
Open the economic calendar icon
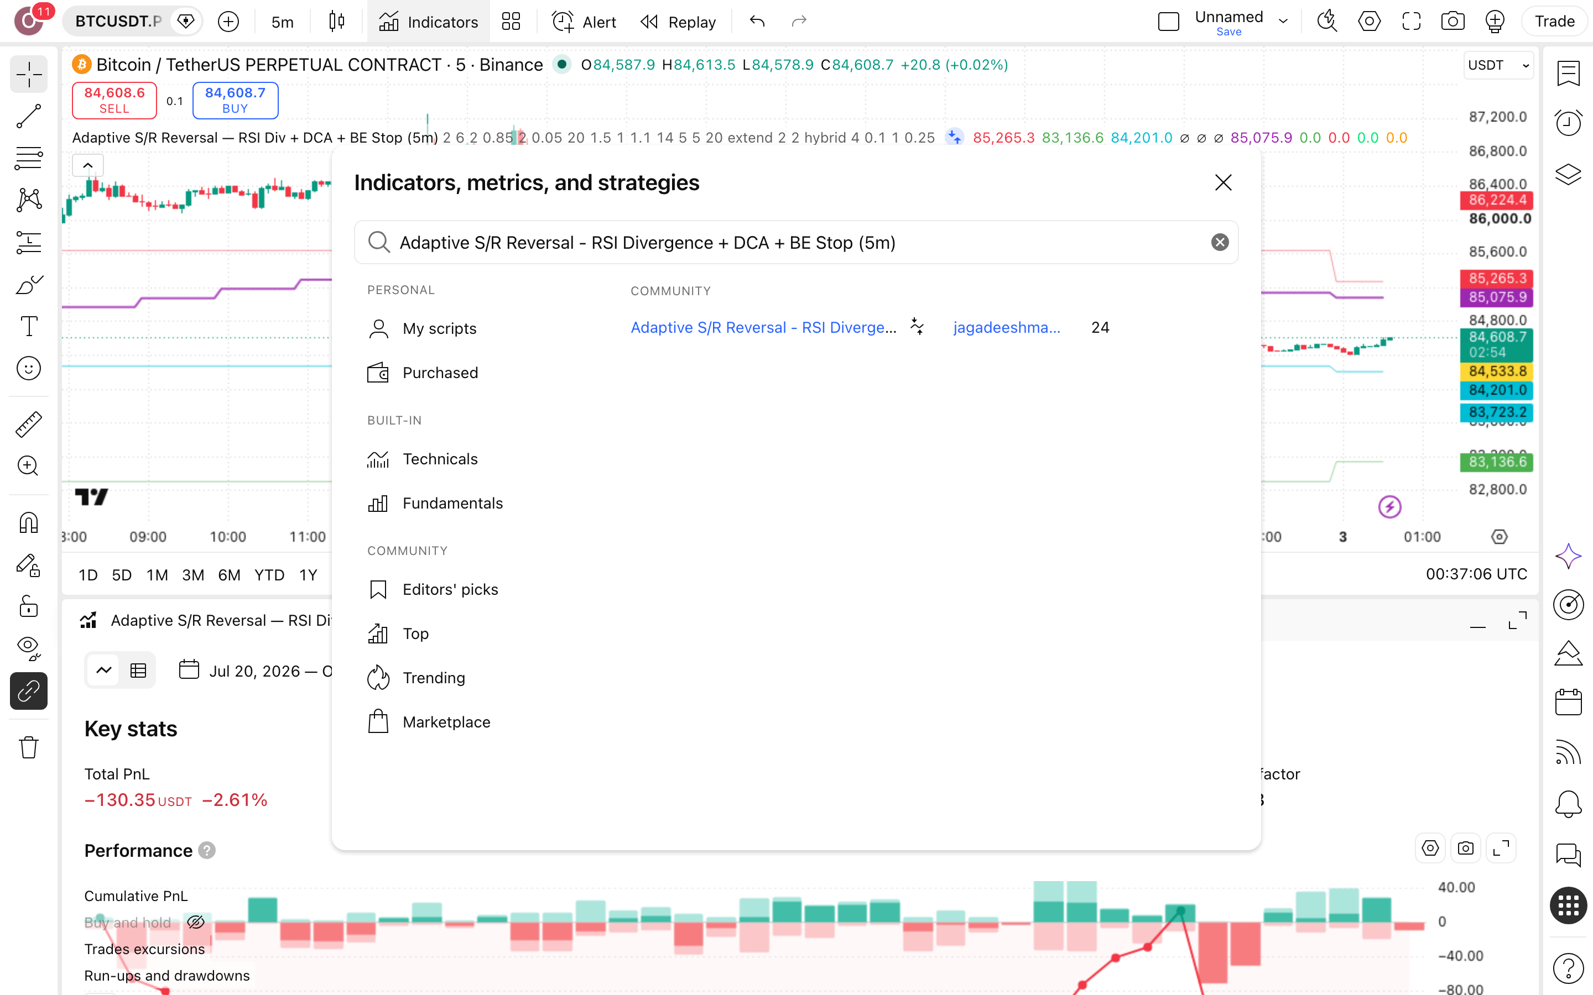point(1568,701)
